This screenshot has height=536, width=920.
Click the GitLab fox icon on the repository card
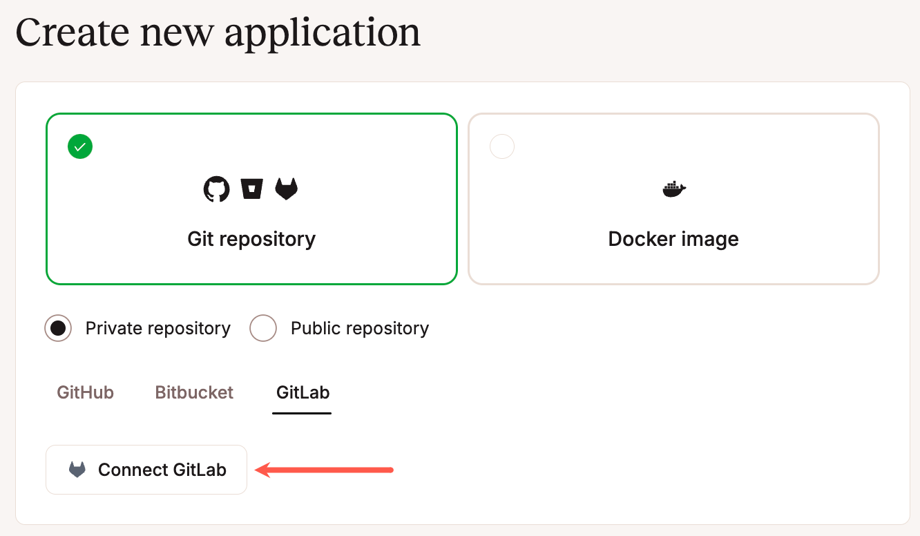tap(286, 188)
